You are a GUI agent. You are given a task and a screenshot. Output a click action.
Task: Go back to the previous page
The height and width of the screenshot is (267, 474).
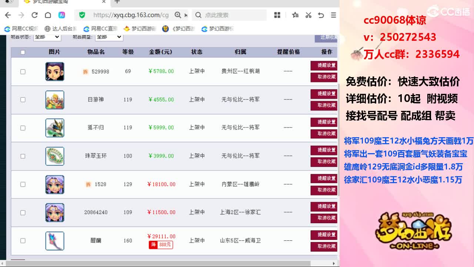(x=8, y=15)
